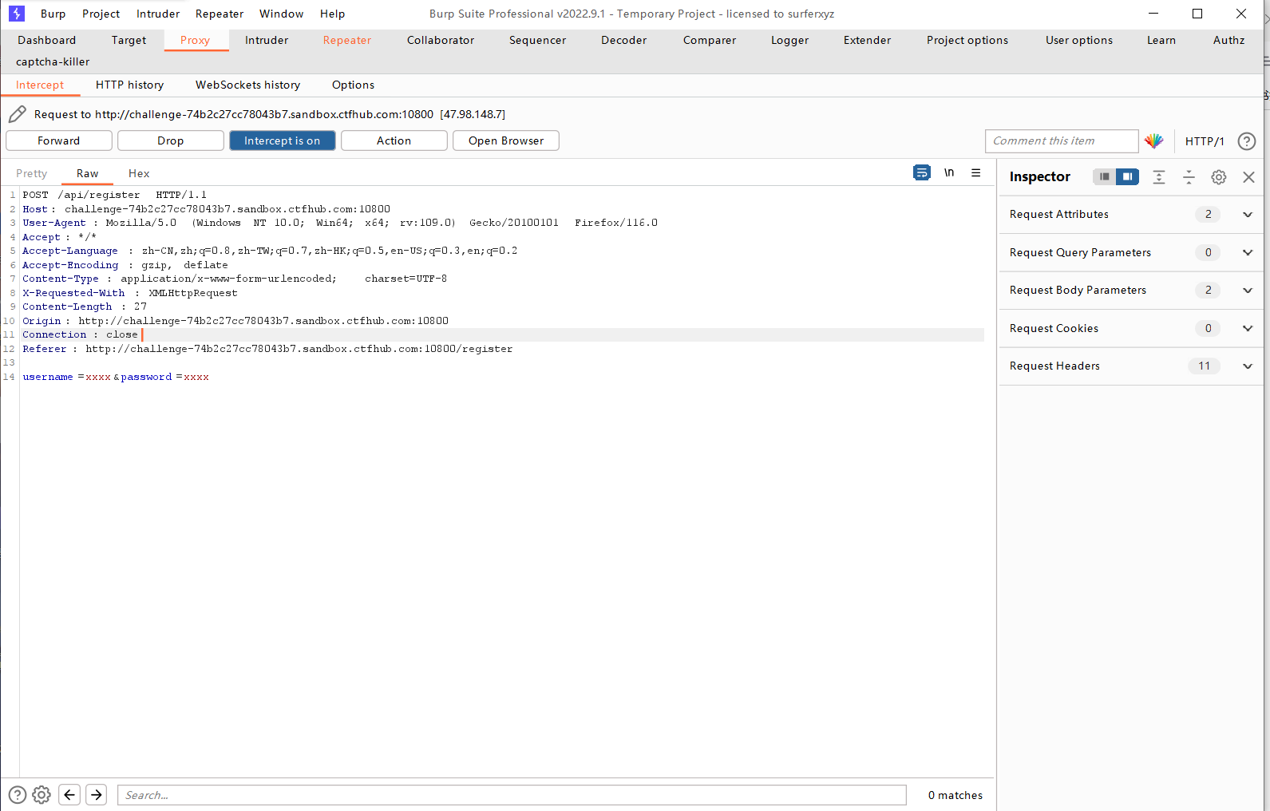Open the help icon beside HTTP/1

click(x=1247, y=141)
